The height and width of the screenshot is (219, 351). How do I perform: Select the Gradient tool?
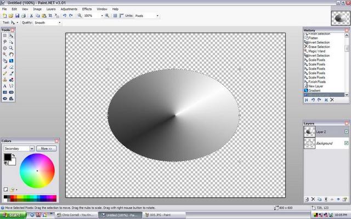tap(11, 61)
